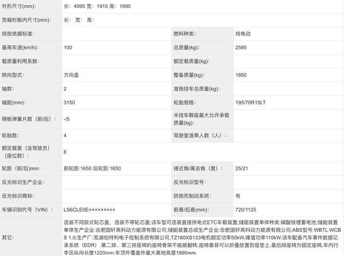Click the 防抱死制动系统 label
The height and width of the screenshot is (256, 345).
click(x=192, y=196)
